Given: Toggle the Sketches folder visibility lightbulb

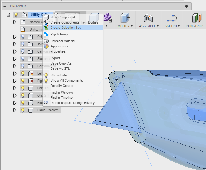Looking at the screenshot, I should tap(23, 59).
